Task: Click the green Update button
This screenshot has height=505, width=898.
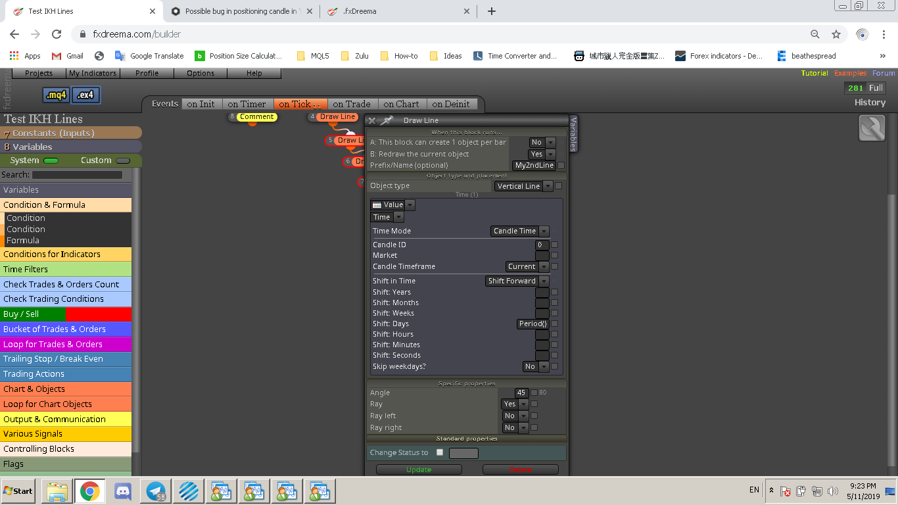Action: coord(419,469)
